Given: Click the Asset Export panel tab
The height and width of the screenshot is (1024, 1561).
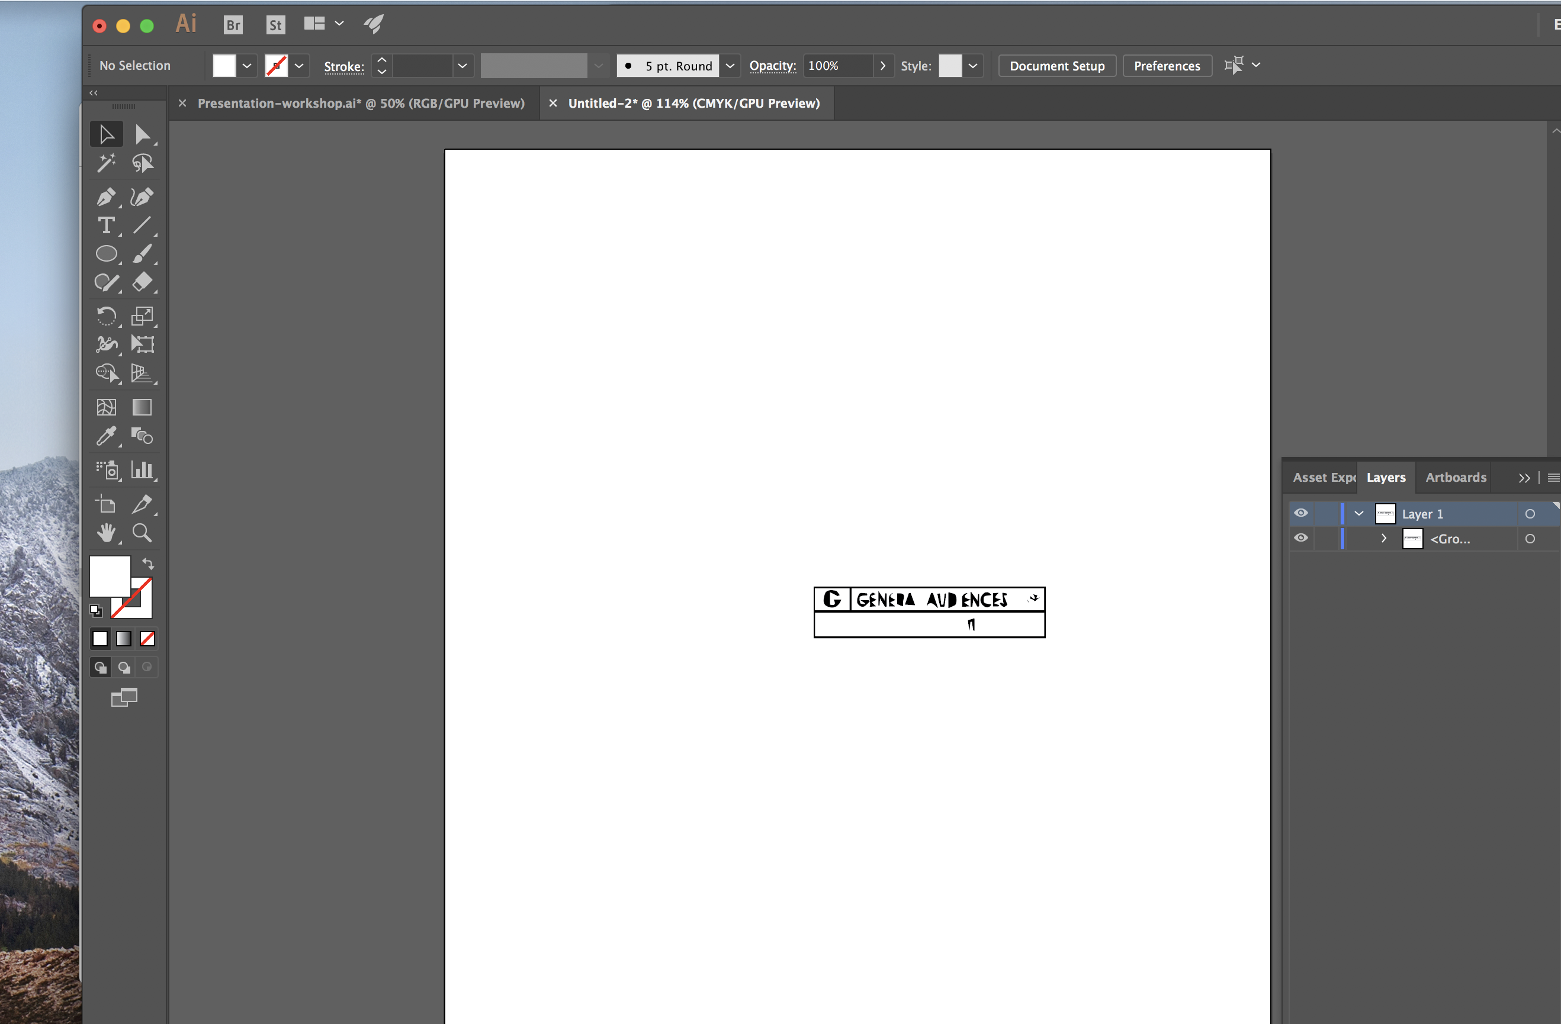Looking at the screenshot, I should (1319, 478).
